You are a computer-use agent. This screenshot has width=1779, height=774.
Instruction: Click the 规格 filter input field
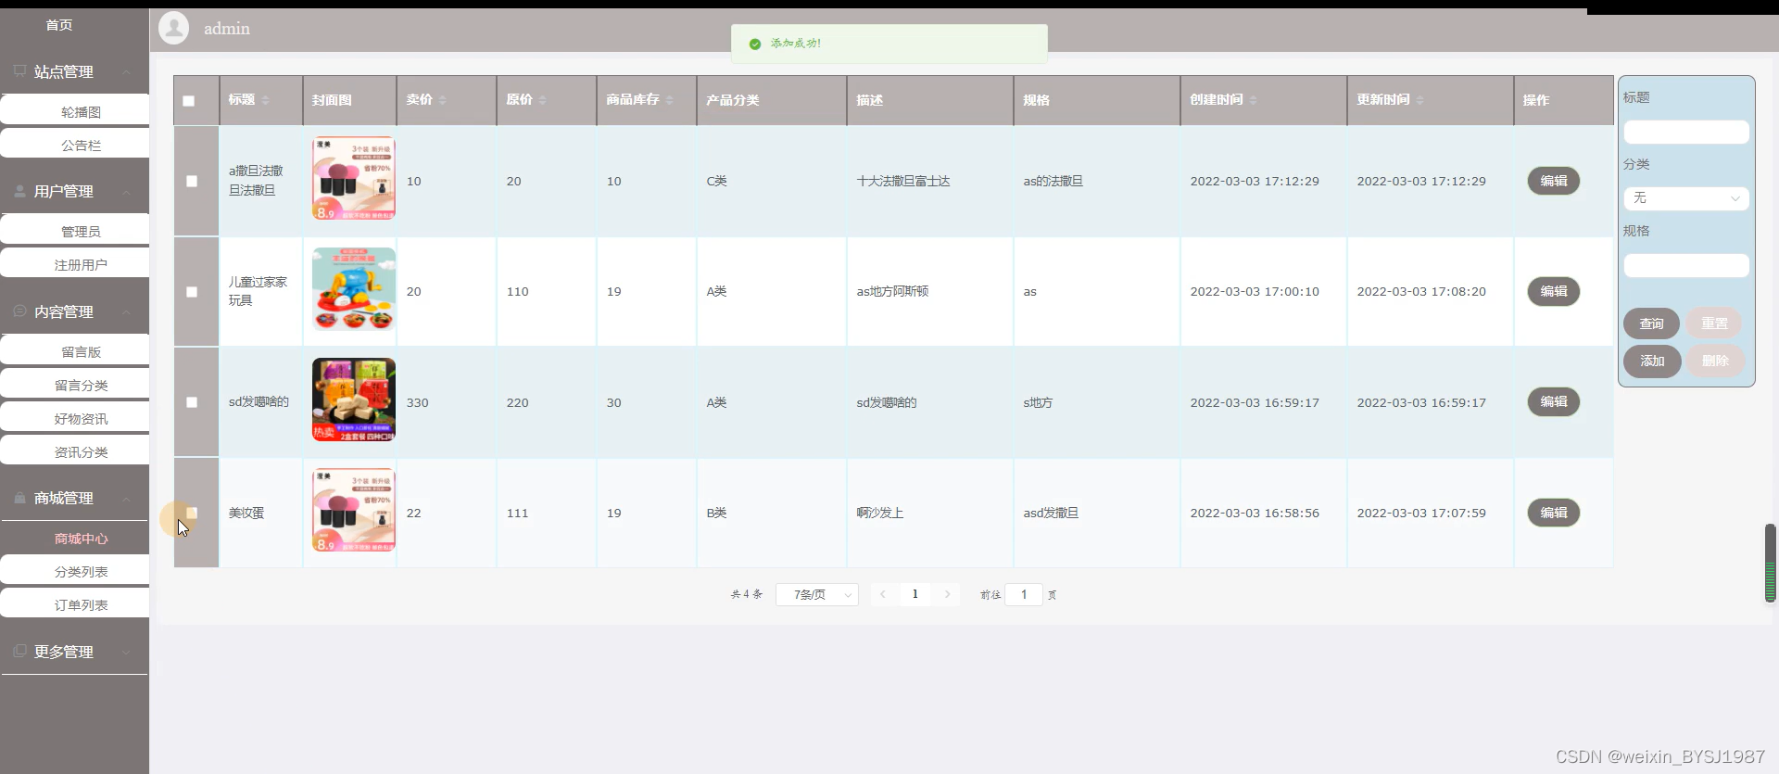click(1686, 265)
